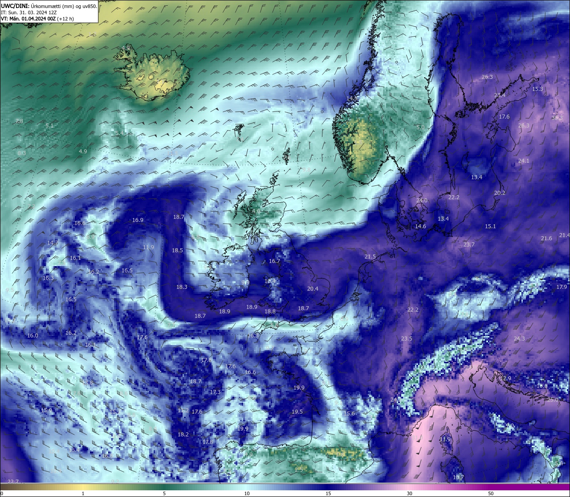Click the 20.2 value label

[500, 193]
